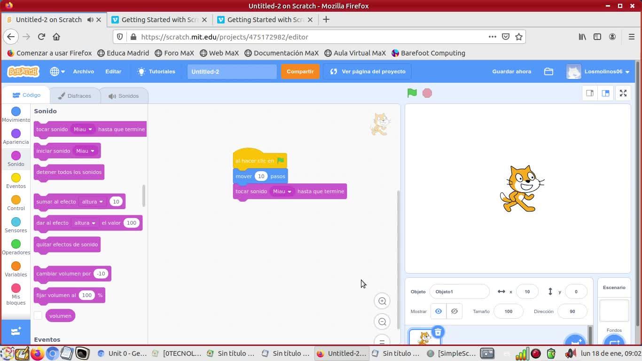Click the add extension button
This screenshot has width=642, height=361.
tap(16, 331)
